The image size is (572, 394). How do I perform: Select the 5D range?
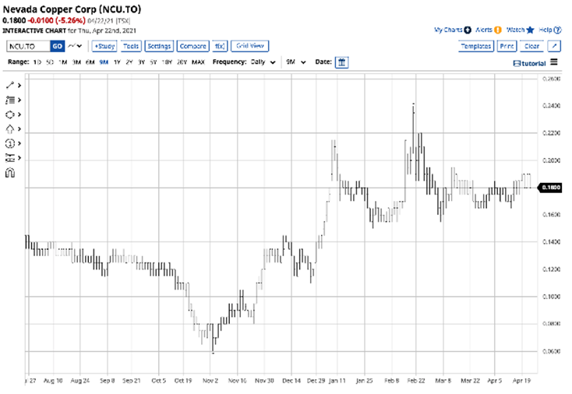(50, 62)
